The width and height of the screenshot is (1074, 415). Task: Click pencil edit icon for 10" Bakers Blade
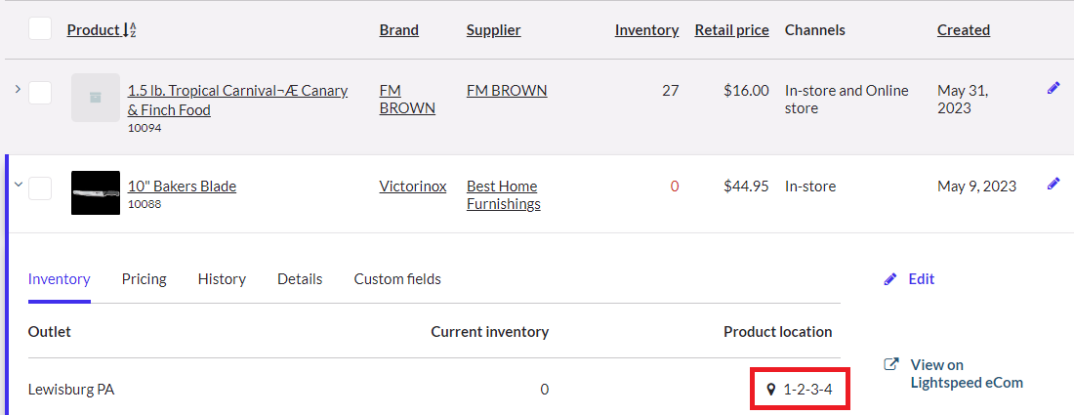pyautogui.click(x=1053, y=184)
